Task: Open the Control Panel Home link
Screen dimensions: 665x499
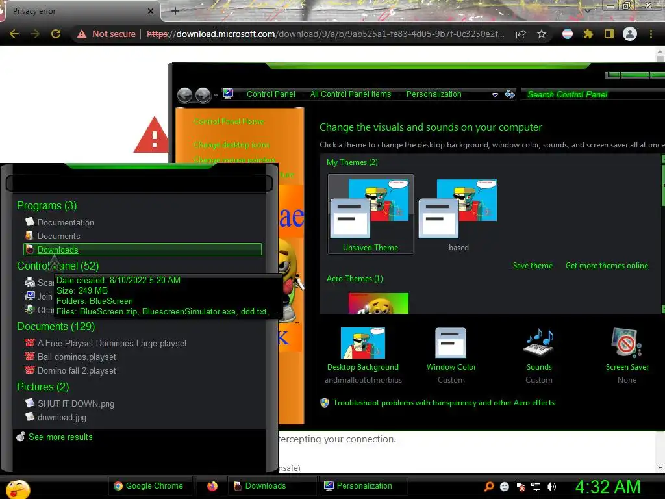Action: 229,122
